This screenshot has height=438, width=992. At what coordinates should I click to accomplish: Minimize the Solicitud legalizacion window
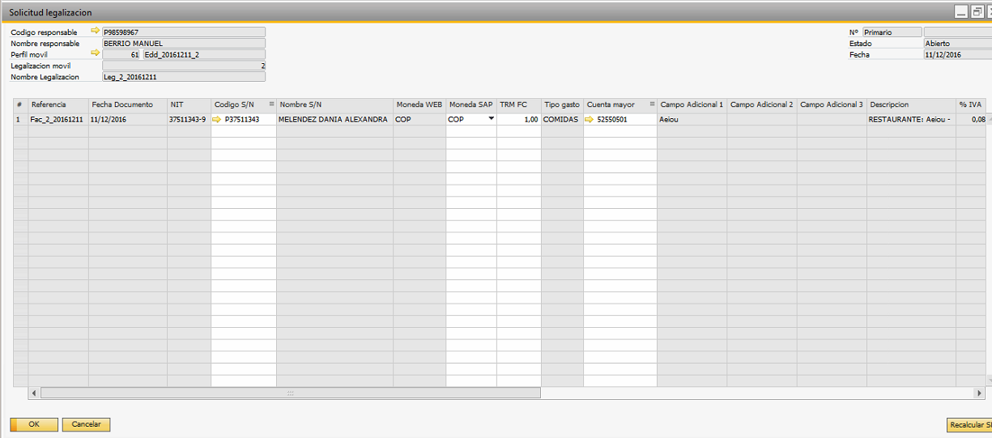pos(960,11)
